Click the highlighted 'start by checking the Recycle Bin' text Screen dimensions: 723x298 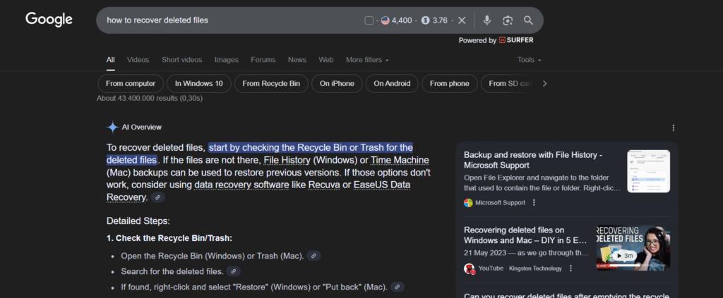[x=260, y=154]
